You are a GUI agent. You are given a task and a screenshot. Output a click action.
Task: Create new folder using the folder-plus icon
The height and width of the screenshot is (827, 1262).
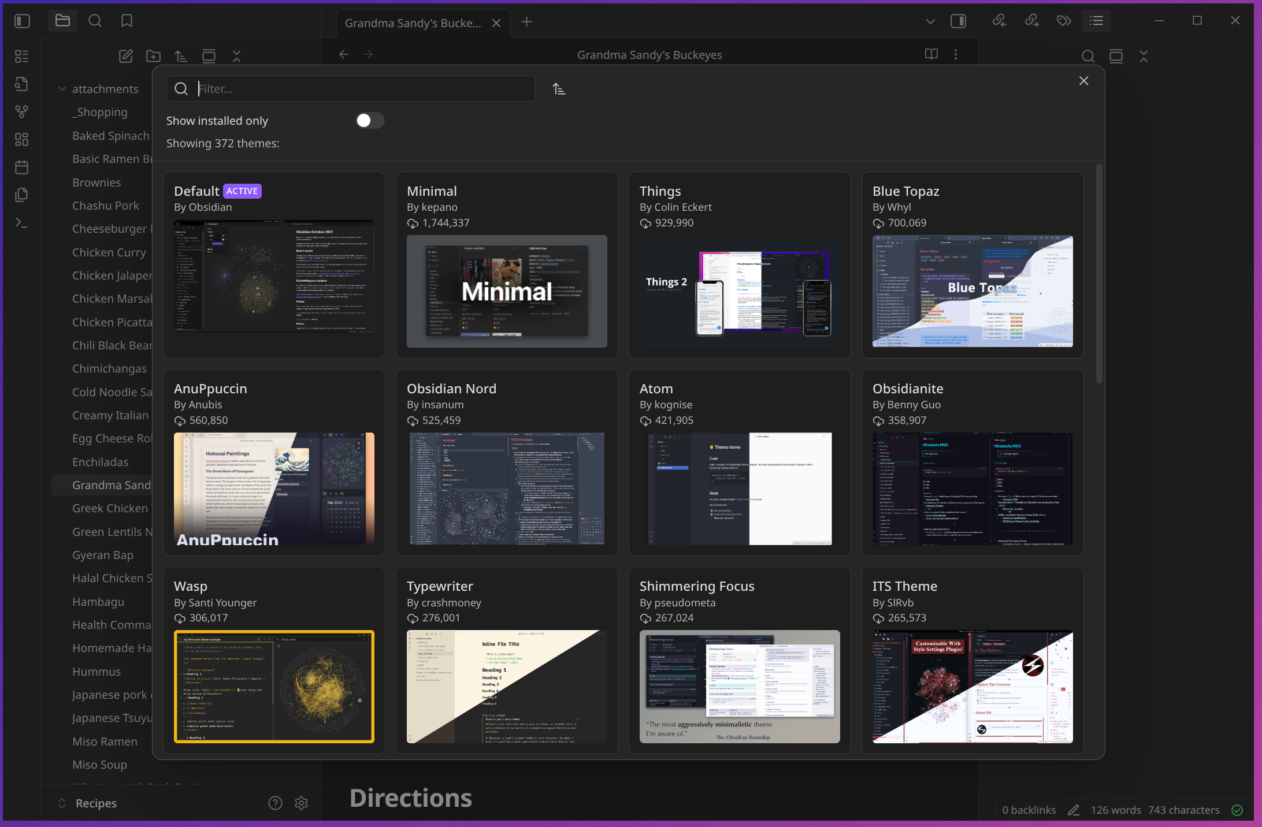pos(153,56)
